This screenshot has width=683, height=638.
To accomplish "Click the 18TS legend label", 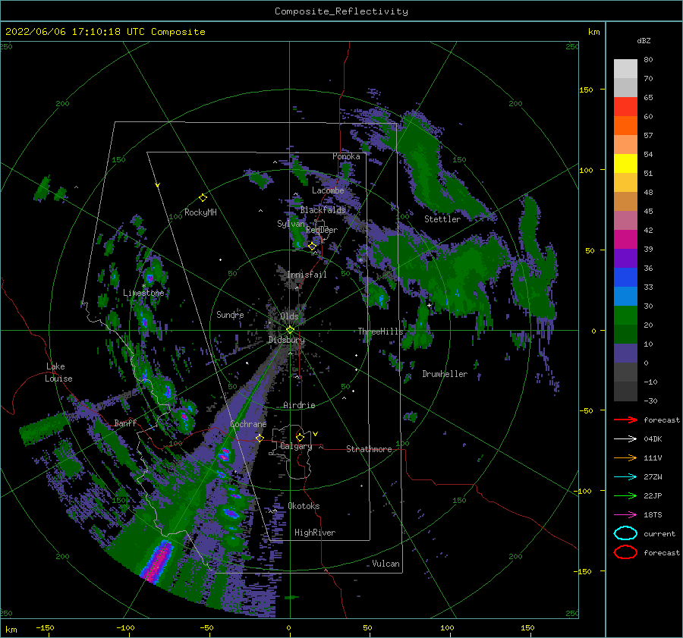I will pyautogui.click(x=653, y=515).
